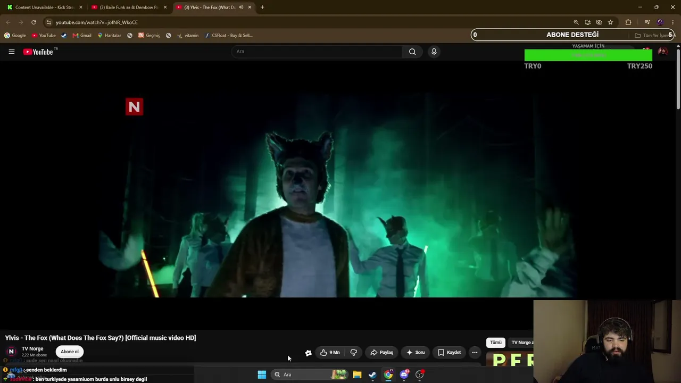Open the Geçmiş bookmark
The height and width of the screenshot is (383, 681).
coord(149,36)
